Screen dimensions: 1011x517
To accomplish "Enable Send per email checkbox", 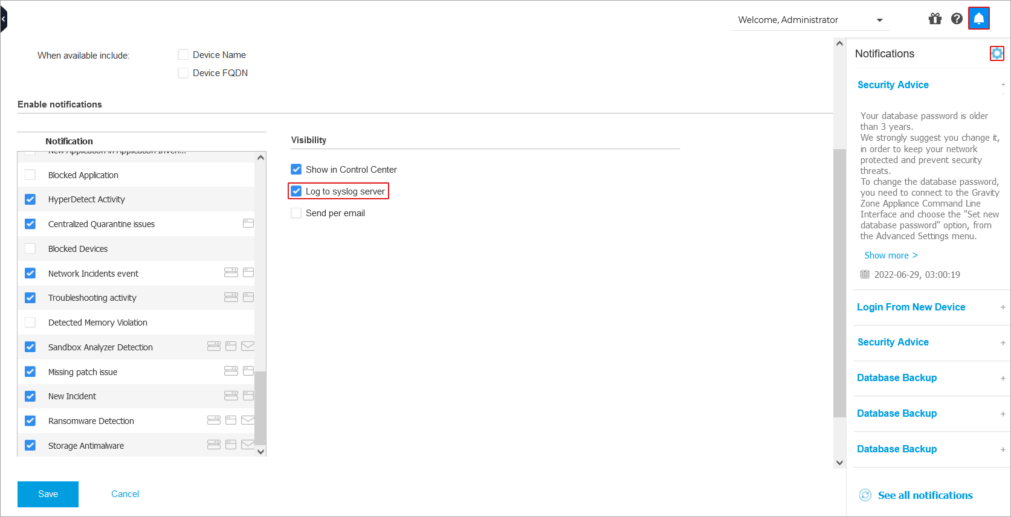I will [296, 213].
